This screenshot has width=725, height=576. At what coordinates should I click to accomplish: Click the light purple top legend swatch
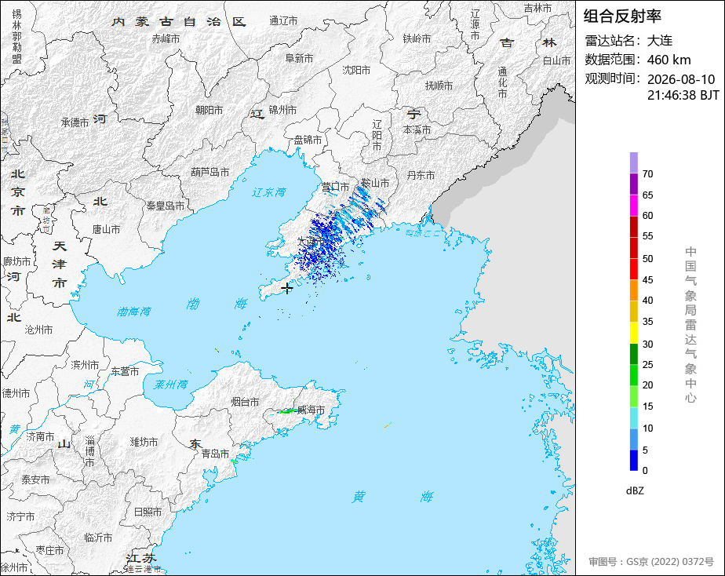pos(633,162)
